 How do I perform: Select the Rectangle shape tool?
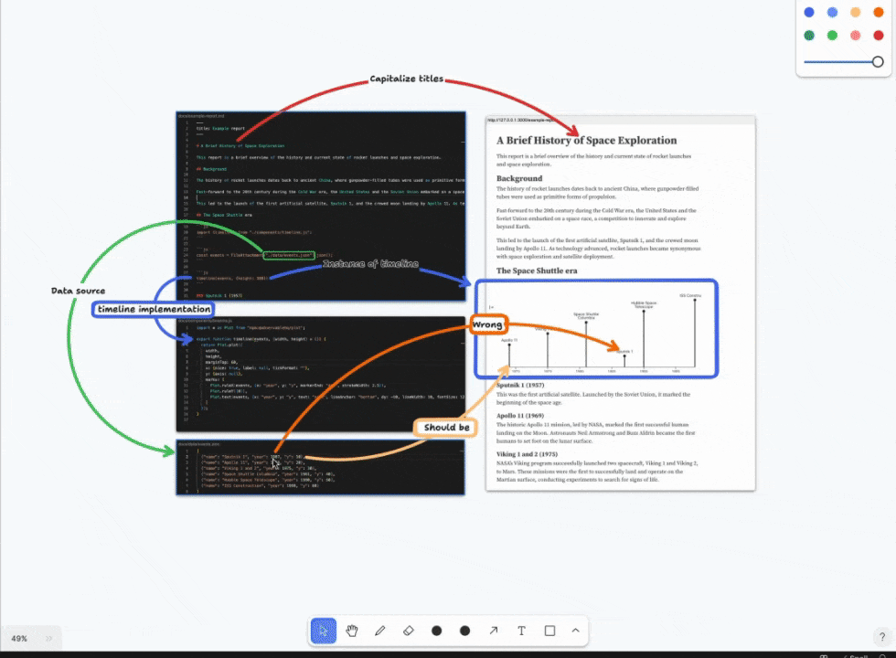[x=549, y=631]
